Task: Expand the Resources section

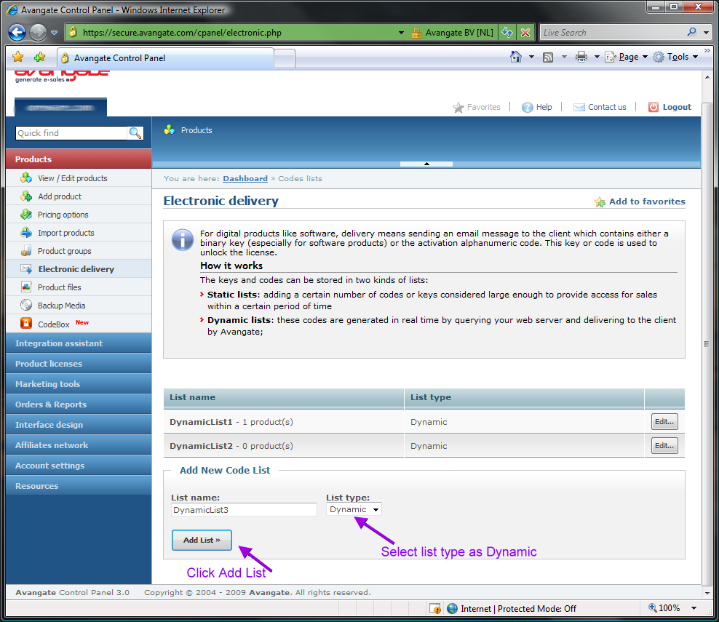Action: pos(79,486)
